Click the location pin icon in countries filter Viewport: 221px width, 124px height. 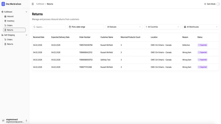click(x=146, y=27)
